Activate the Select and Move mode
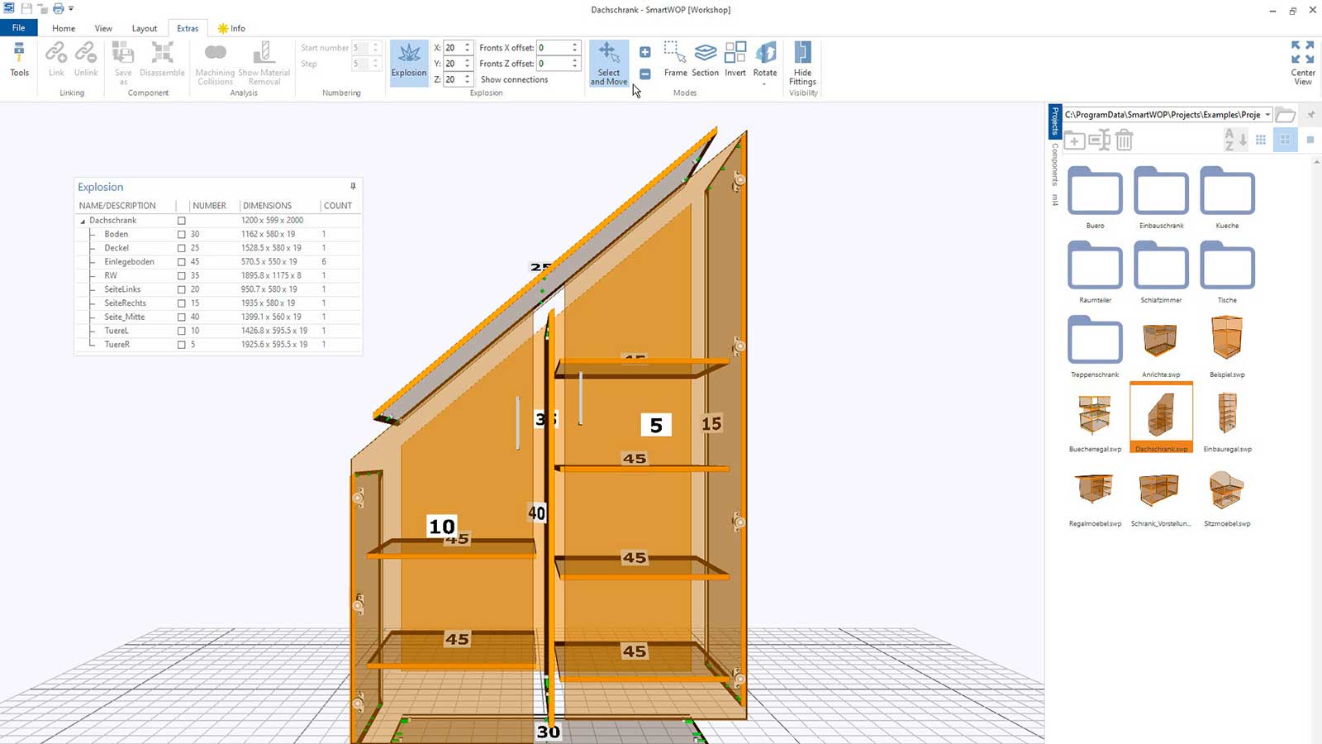This screenshot has height=744, width=1322. (x=609, y=63)
